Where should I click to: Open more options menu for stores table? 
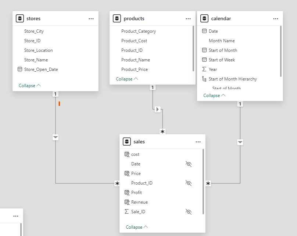click(x=91, y=19)
